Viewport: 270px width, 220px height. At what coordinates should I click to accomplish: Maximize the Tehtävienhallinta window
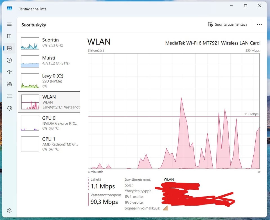click(x=246, y=6)
